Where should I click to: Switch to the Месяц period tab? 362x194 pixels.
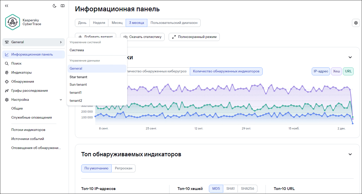click(x=117, y=23)
